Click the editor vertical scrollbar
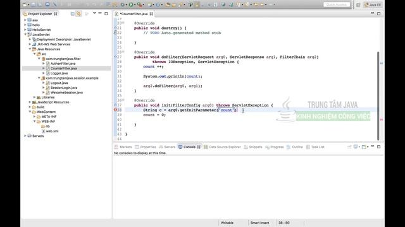Image resolution: width=405 pixels, height=227 pixels. click(x=378, y=96)
